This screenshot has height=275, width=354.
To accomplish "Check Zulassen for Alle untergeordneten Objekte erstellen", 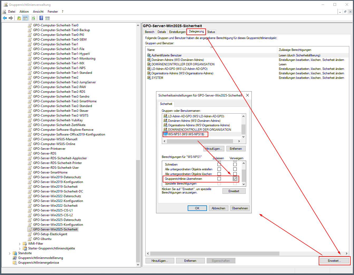I will 219,169.
